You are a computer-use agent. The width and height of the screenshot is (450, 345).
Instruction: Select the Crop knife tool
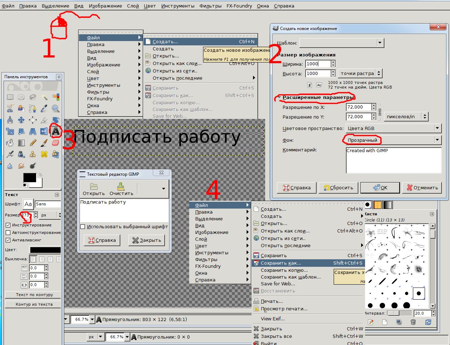coord(44,120)
